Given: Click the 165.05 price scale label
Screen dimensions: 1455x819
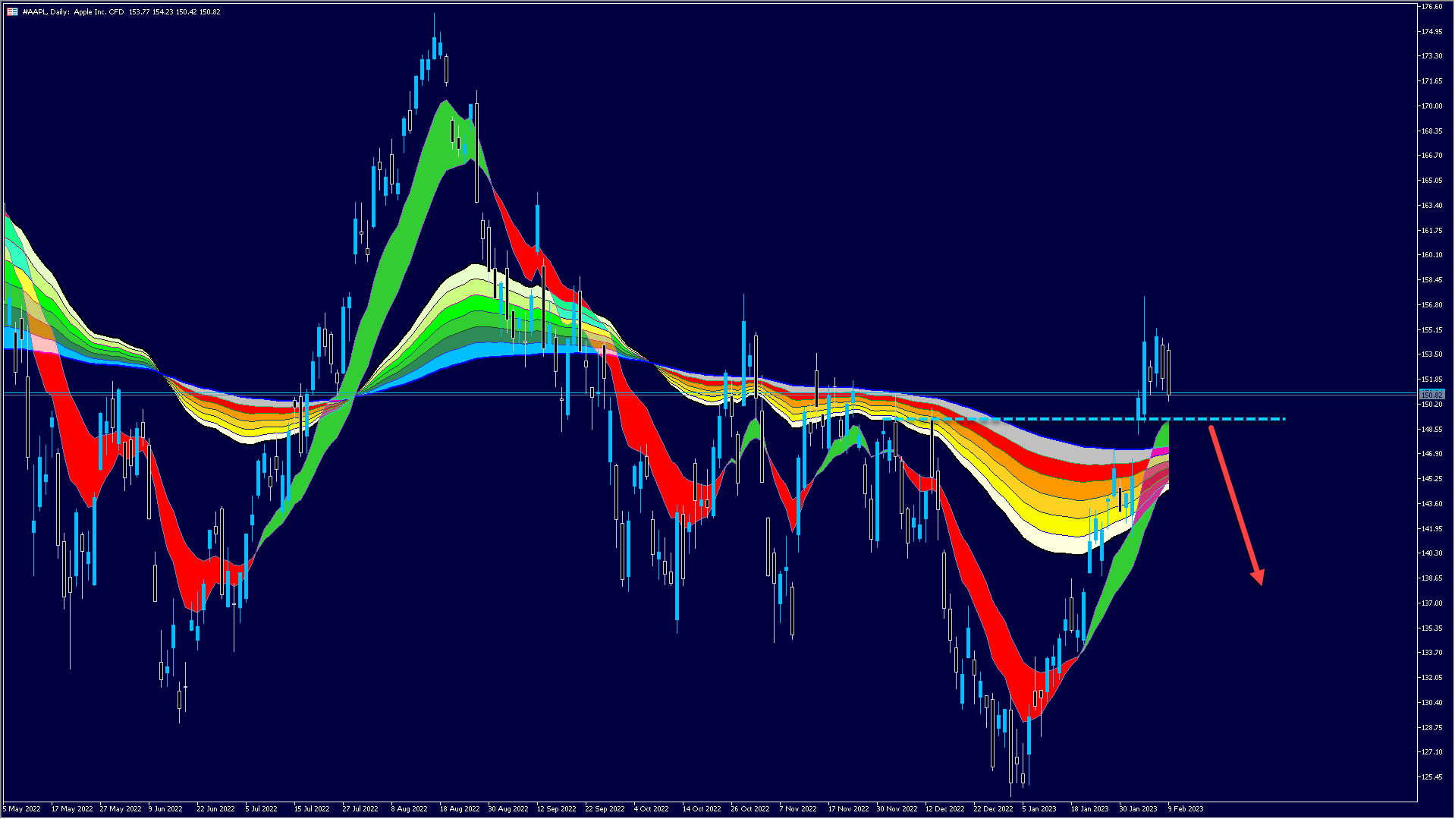Looking at the screenshot, I should point(1432,181).
